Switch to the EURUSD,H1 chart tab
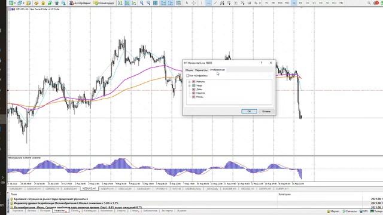 (17, 189)
